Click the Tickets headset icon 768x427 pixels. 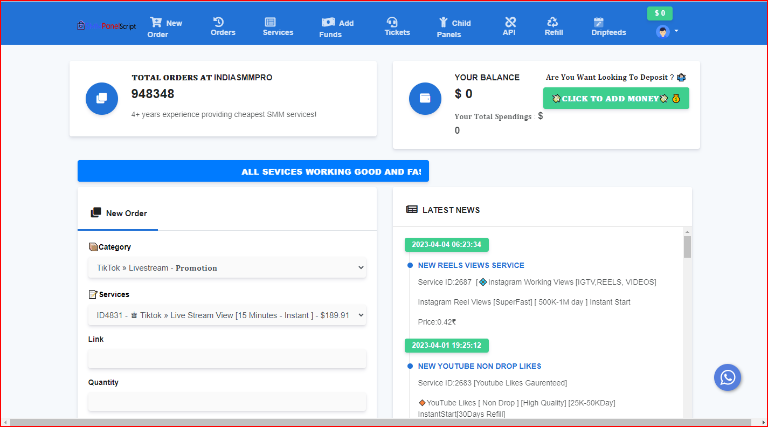click(392, 22)
